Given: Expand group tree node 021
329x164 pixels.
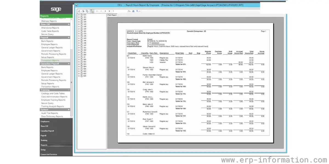Looking at the screenshot, I should 79,14.
